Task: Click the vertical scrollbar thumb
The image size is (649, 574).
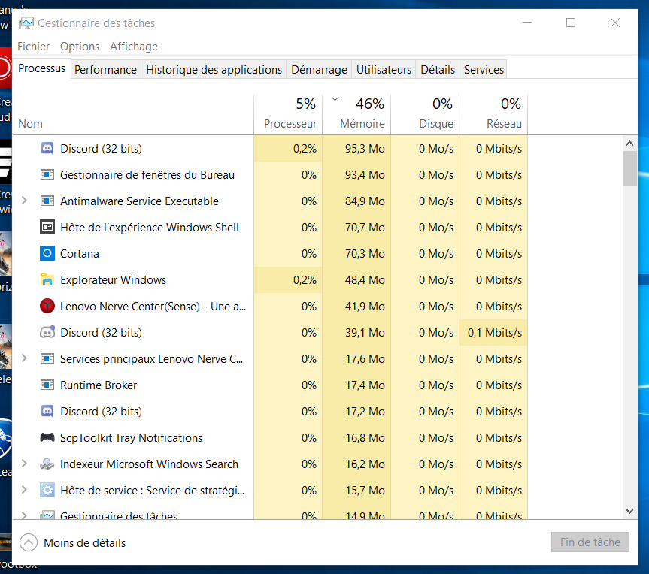Action: pos(629,168)
